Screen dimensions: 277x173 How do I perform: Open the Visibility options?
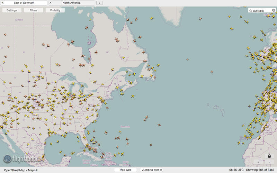coord(55,10)
